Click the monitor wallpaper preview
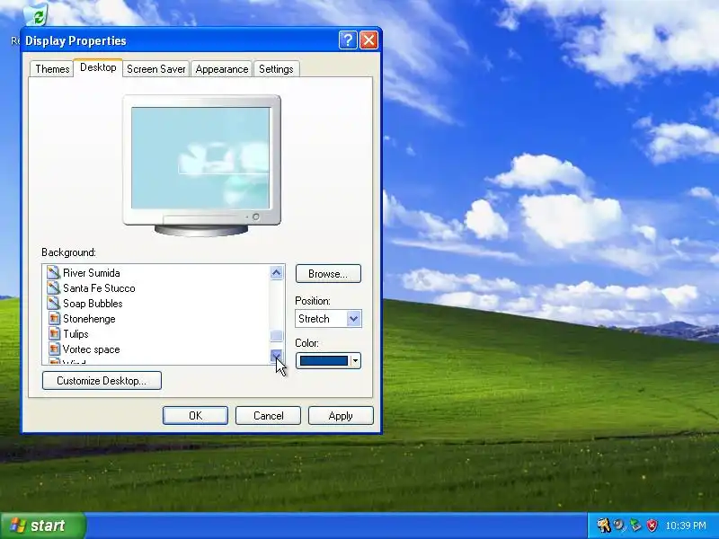The width and height of the screenshot is (719, 539). click(200, 158)
